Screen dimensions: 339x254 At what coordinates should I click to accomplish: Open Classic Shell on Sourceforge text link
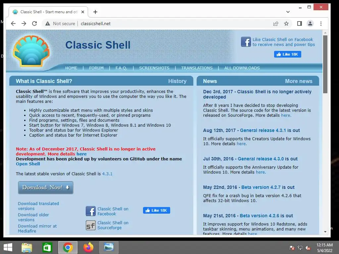(113, 225)
